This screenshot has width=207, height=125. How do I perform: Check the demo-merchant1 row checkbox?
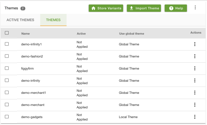coord(7,92)
